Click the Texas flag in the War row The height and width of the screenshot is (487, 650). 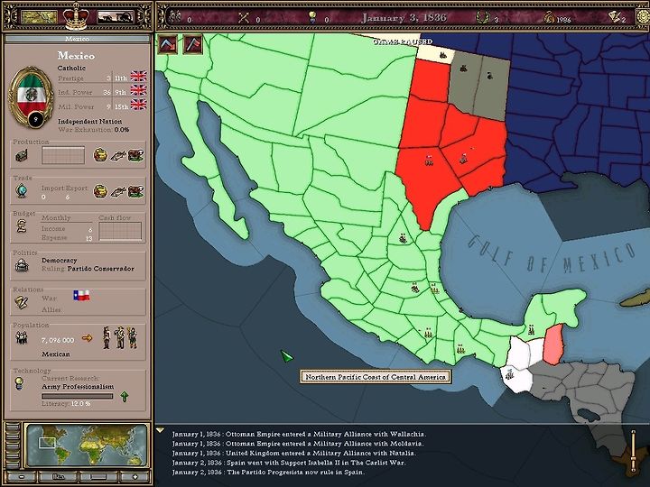81,295
